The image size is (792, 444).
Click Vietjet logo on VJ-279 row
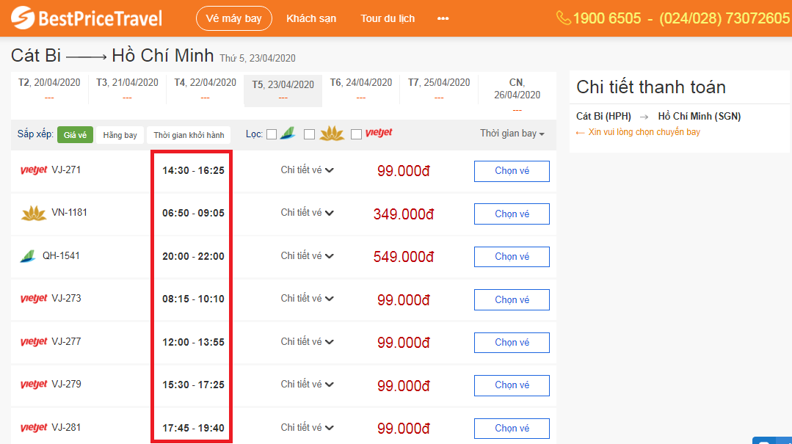(34, 385)
